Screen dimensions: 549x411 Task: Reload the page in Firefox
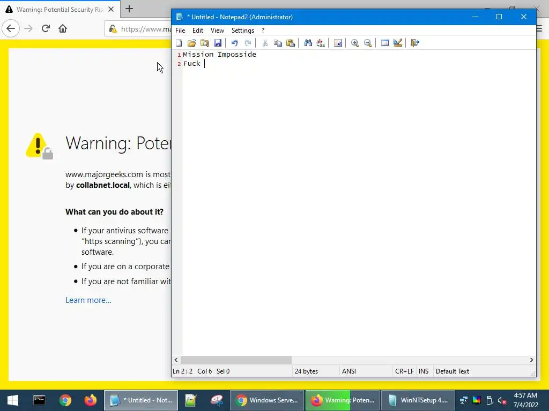(x=46, y=29)
